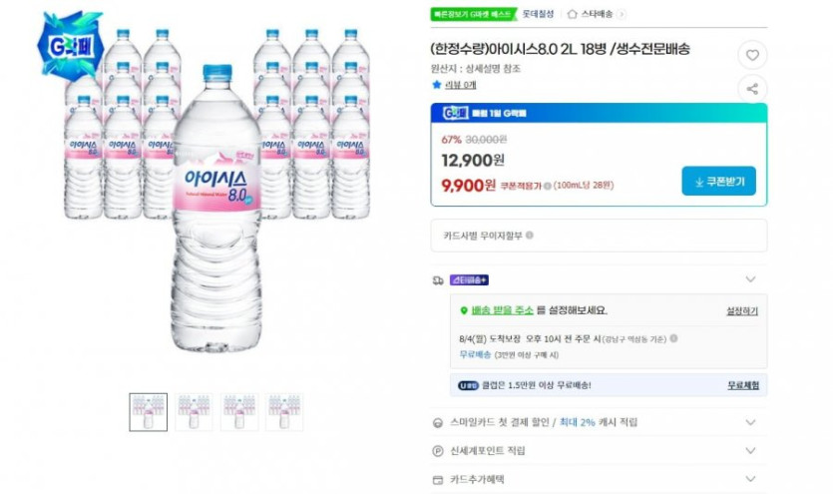Expand the 신세계포인트 적립 row
This screenshot has width=833, height=494.
(751, 451)
